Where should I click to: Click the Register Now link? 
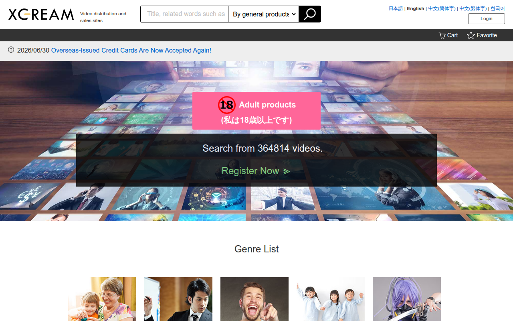(x=256, y=171)
